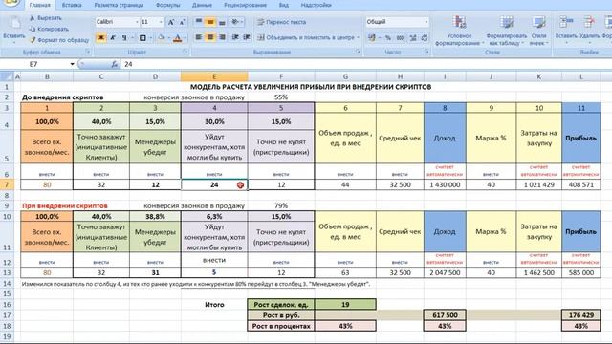Switch to the Вставка tab
The image size is (612, 344).
pyautogui.click(x=72, y=5)
